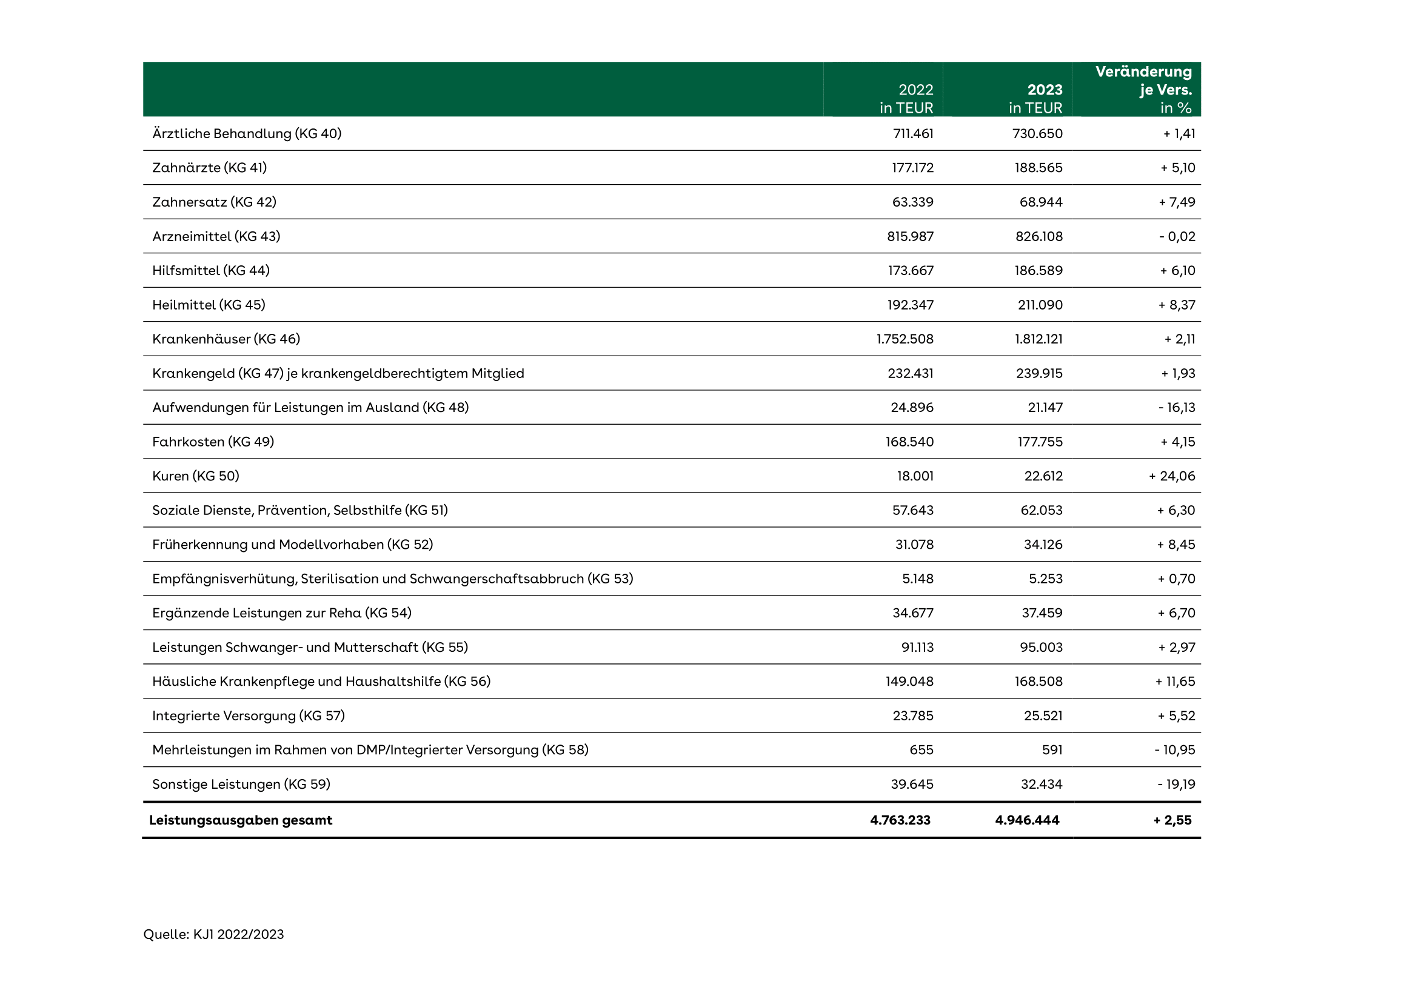Select the row label 'Integrierte Versorgung (KG 57)'
1418x1002 pixels.
tap(249, 715)
